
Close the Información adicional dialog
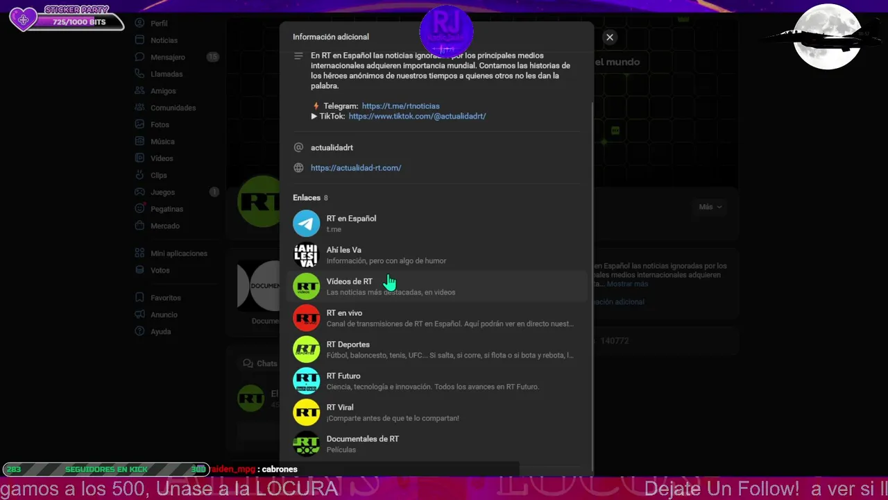click(x=610, y=37)
